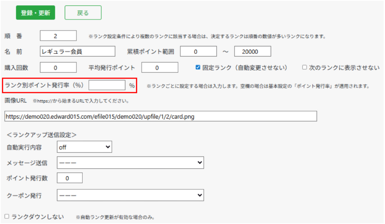Open the 自動実行内容 dropdown showing off
Image resolution: width=385 pixels, height=224 pixels.
[x=84, y=146]
